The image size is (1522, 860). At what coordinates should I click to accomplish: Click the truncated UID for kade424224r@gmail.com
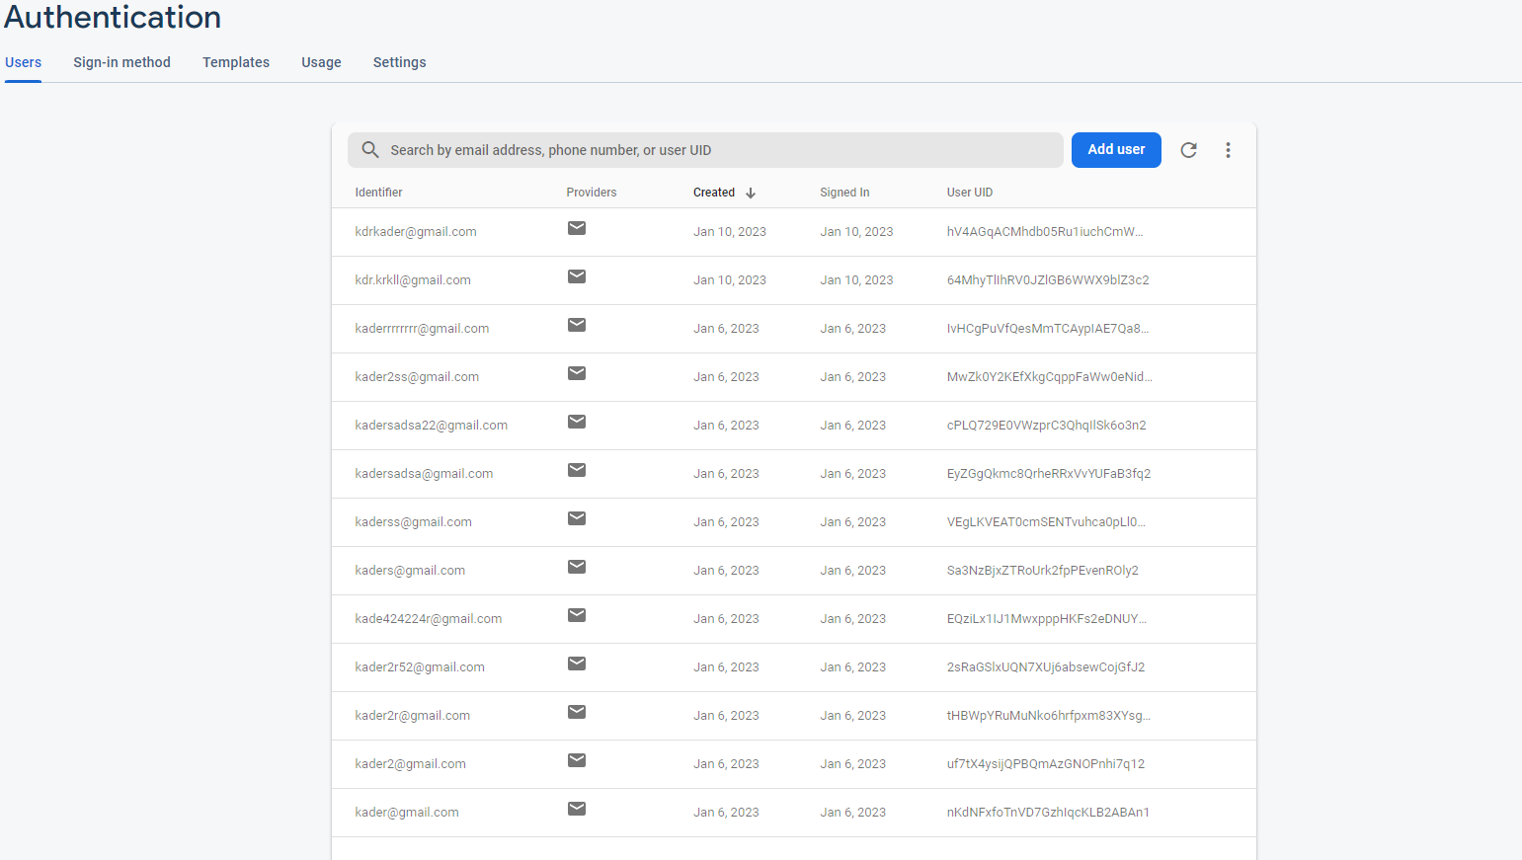point(1049,618)
